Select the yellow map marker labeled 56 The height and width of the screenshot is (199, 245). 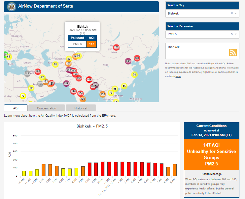tap(124, 86)
